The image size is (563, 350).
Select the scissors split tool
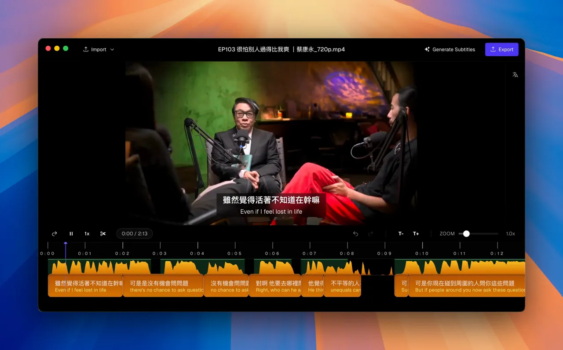click(103, 233)
